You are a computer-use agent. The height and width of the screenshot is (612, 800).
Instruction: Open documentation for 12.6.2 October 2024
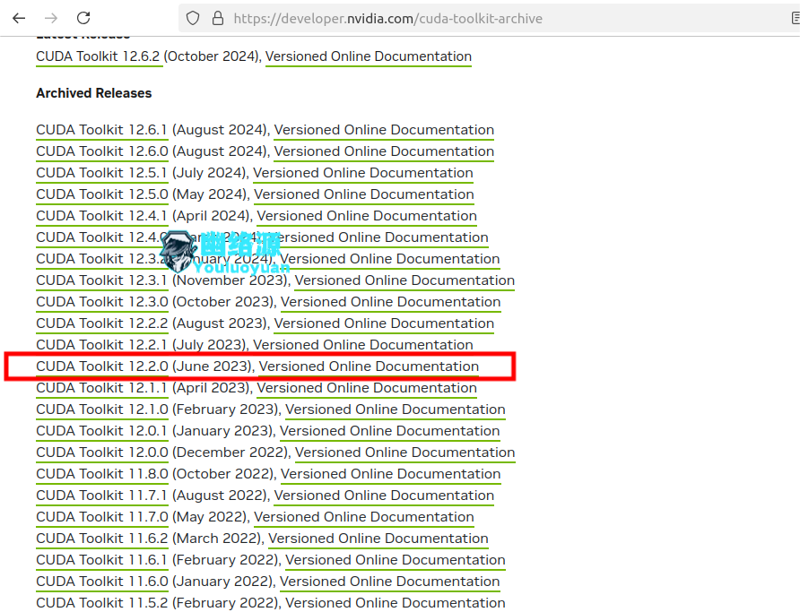pyautogui.click(x=369, y=56)
